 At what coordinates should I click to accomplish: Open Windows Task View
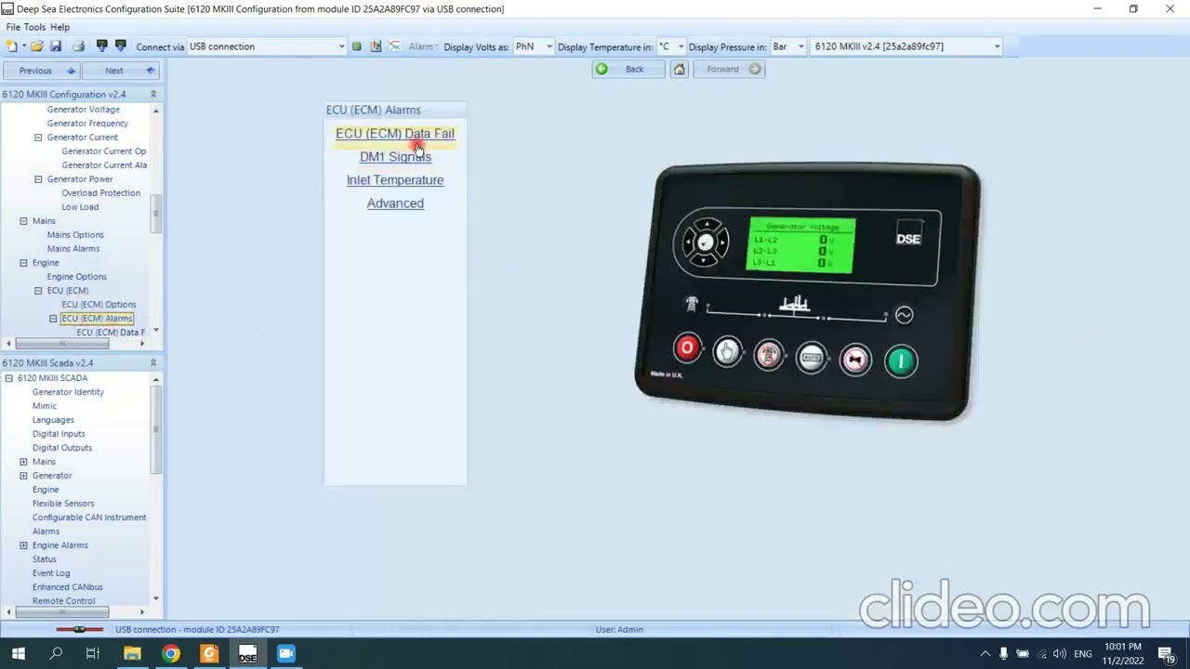tap(93, 653)
